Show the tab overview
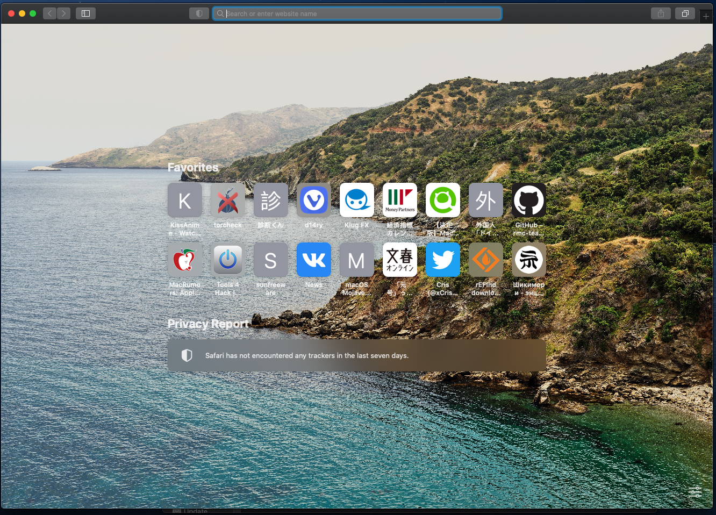This screenshot has width=716, height=515. (685, 13)
